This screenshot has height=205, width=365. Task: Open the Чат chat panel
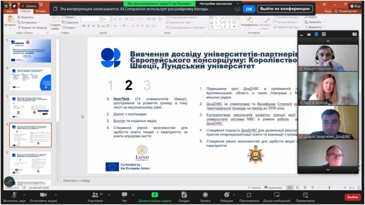click(x=125, y=197)
